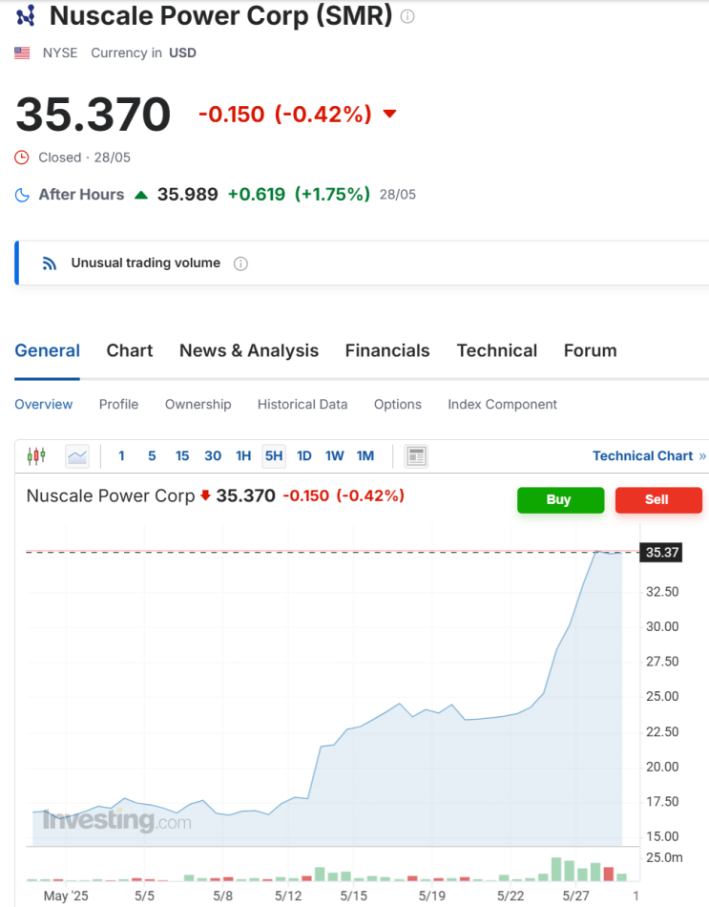Click the Unusual trading volume signal icon
709x907 pixels.
click(x=51, y=264)
